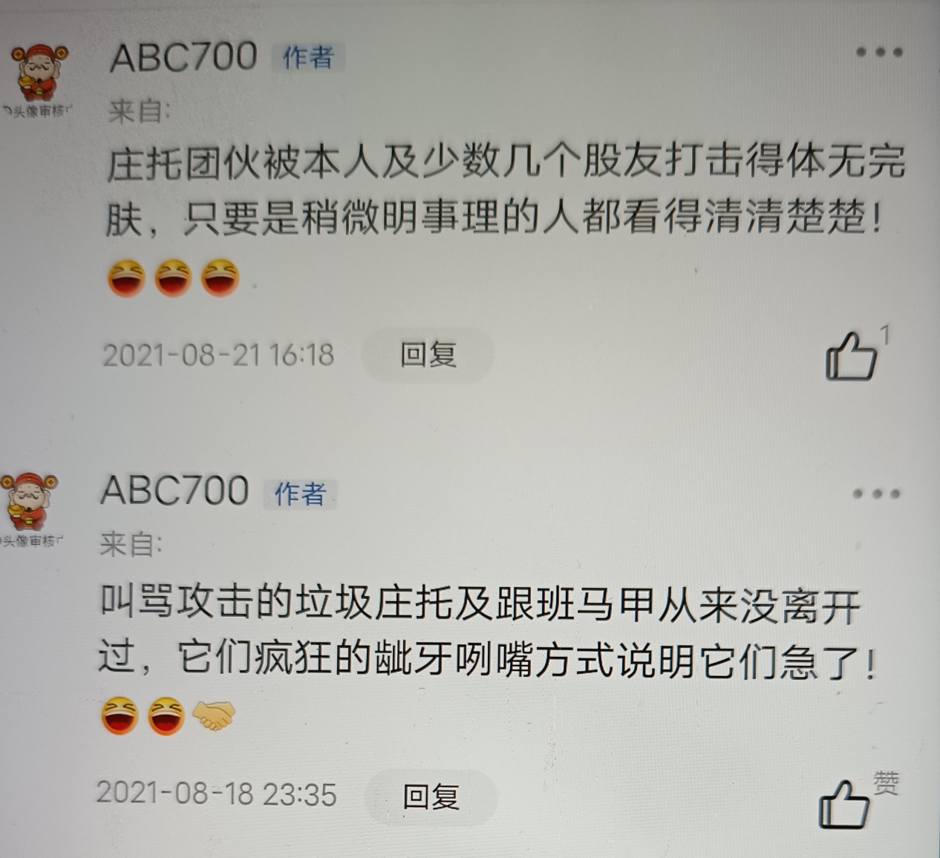Like the 2021-08-21 comment with thumbs-up
The width and height of the screenshot is (940, 858).
(851, 356)
